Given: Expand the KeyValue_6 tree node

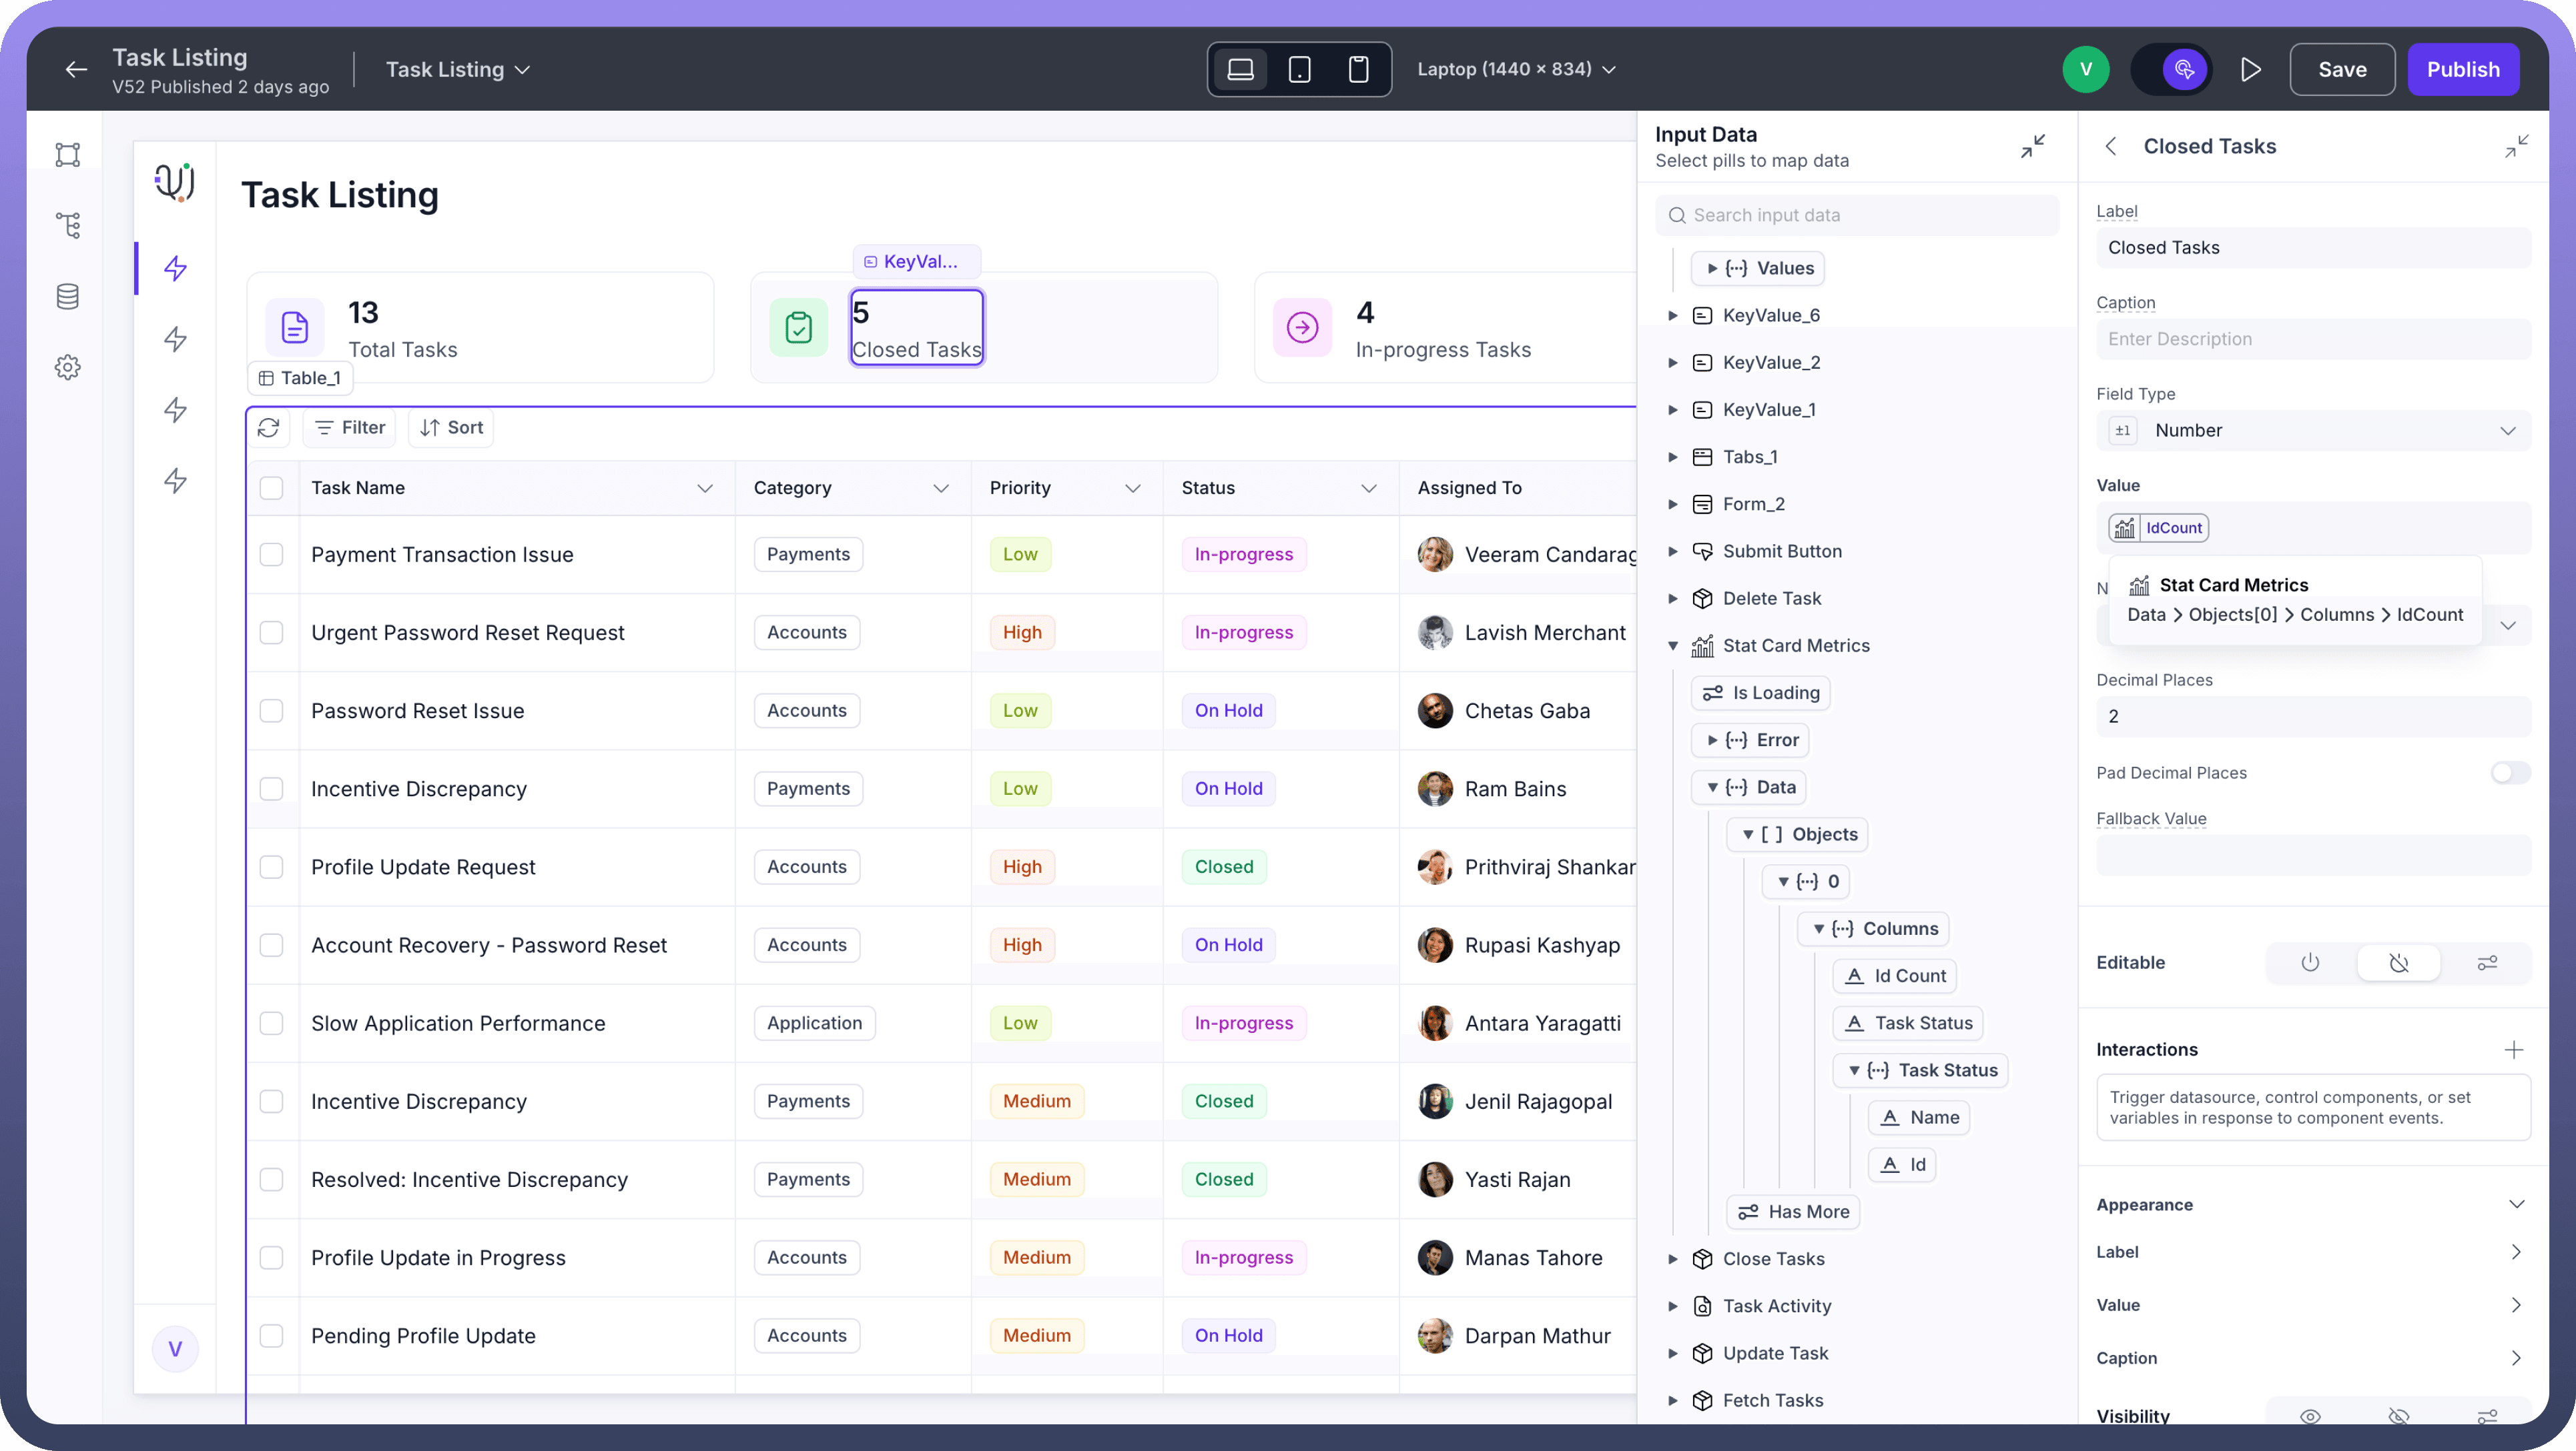Looking at the screenshot, I should [x=1673, y=316].
